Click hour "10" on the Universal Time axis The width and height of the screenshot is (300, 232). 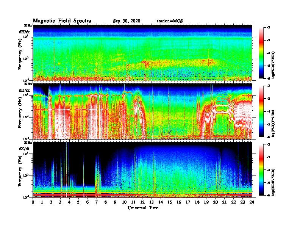click(124, 202)
